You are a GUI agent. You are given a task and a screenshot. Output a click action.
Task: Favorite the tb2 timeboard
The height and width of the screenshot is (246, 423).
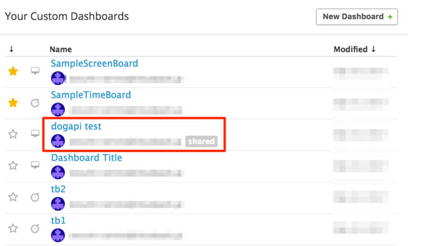click(13, 197)
